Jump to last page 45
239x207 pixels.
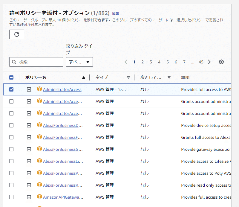(x=201, y=62)
